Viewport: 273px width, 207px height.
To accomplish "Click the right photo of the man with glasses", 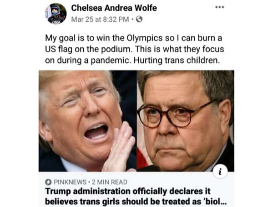I will (x=186, y=121).
